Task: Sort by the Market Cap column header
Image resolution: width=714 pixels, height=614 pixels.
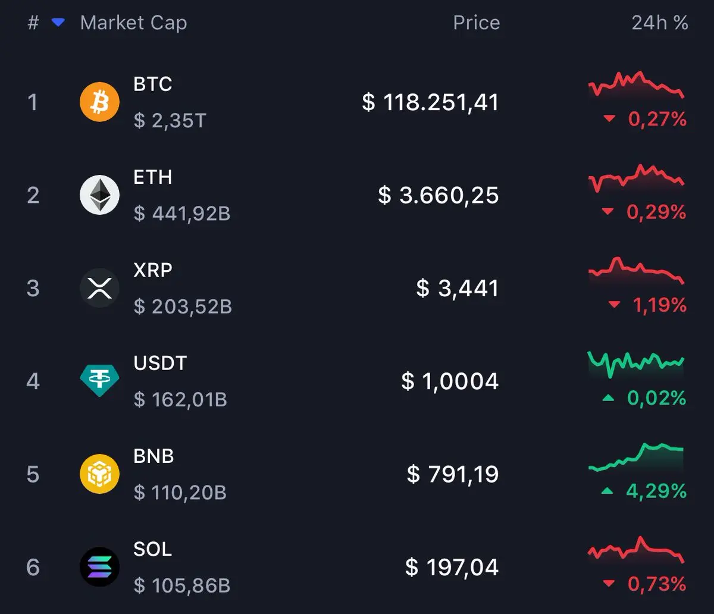Action: pos(133,23)
